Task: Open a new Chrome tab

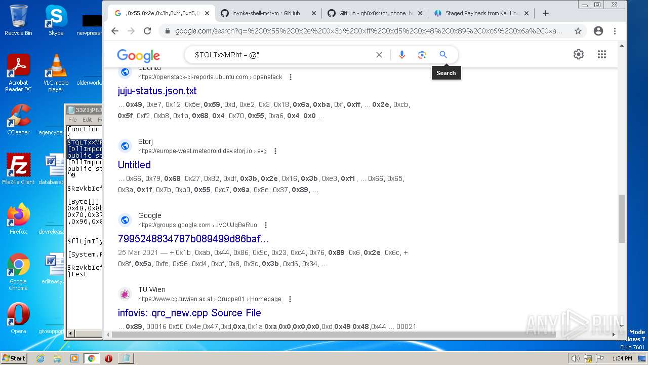Action: click(x=546, y=13)
